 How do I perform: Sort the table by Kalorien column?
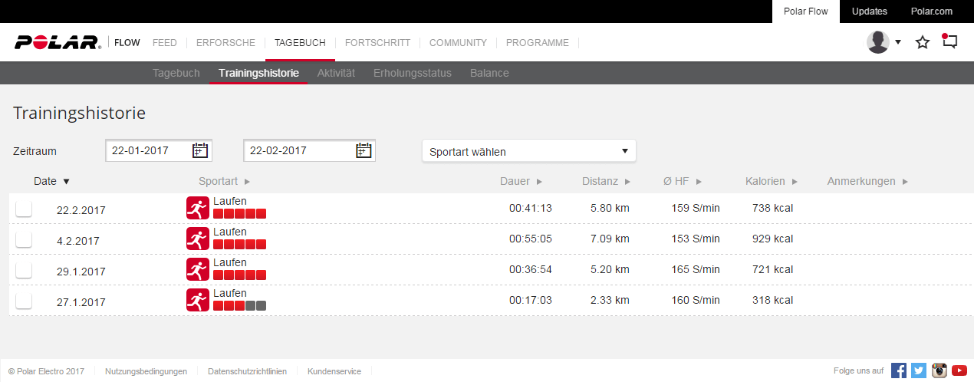pyautogui.click(x=772, y=182)
